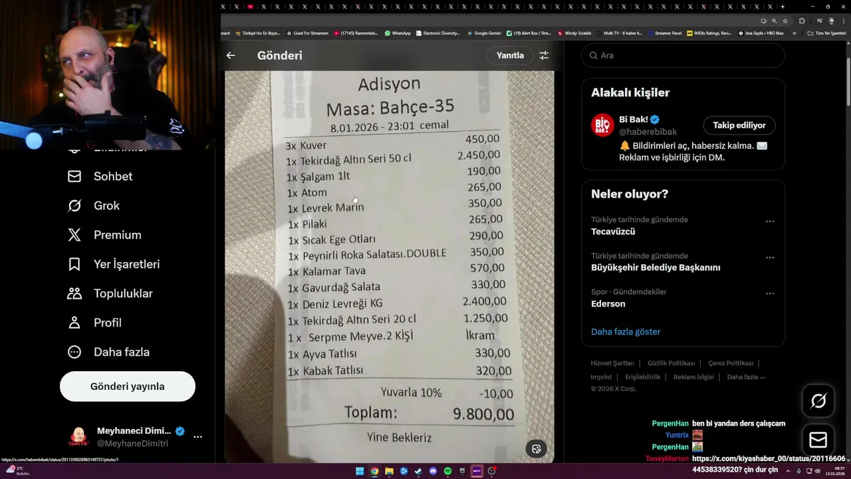Open the Livad For Streamers bookmark
The height and width of the screenshot is (479, 851).
point(307,33)
